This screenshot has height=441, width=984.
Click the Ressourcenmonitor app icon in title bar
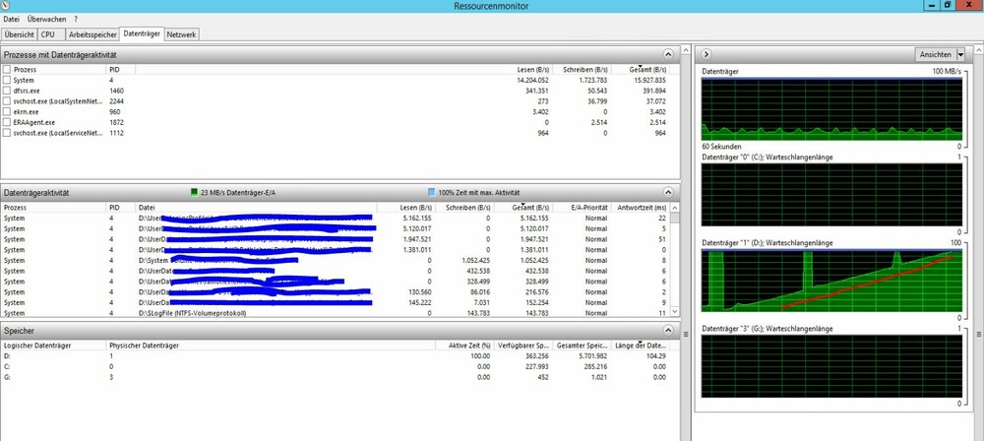[x=6, y=5]
